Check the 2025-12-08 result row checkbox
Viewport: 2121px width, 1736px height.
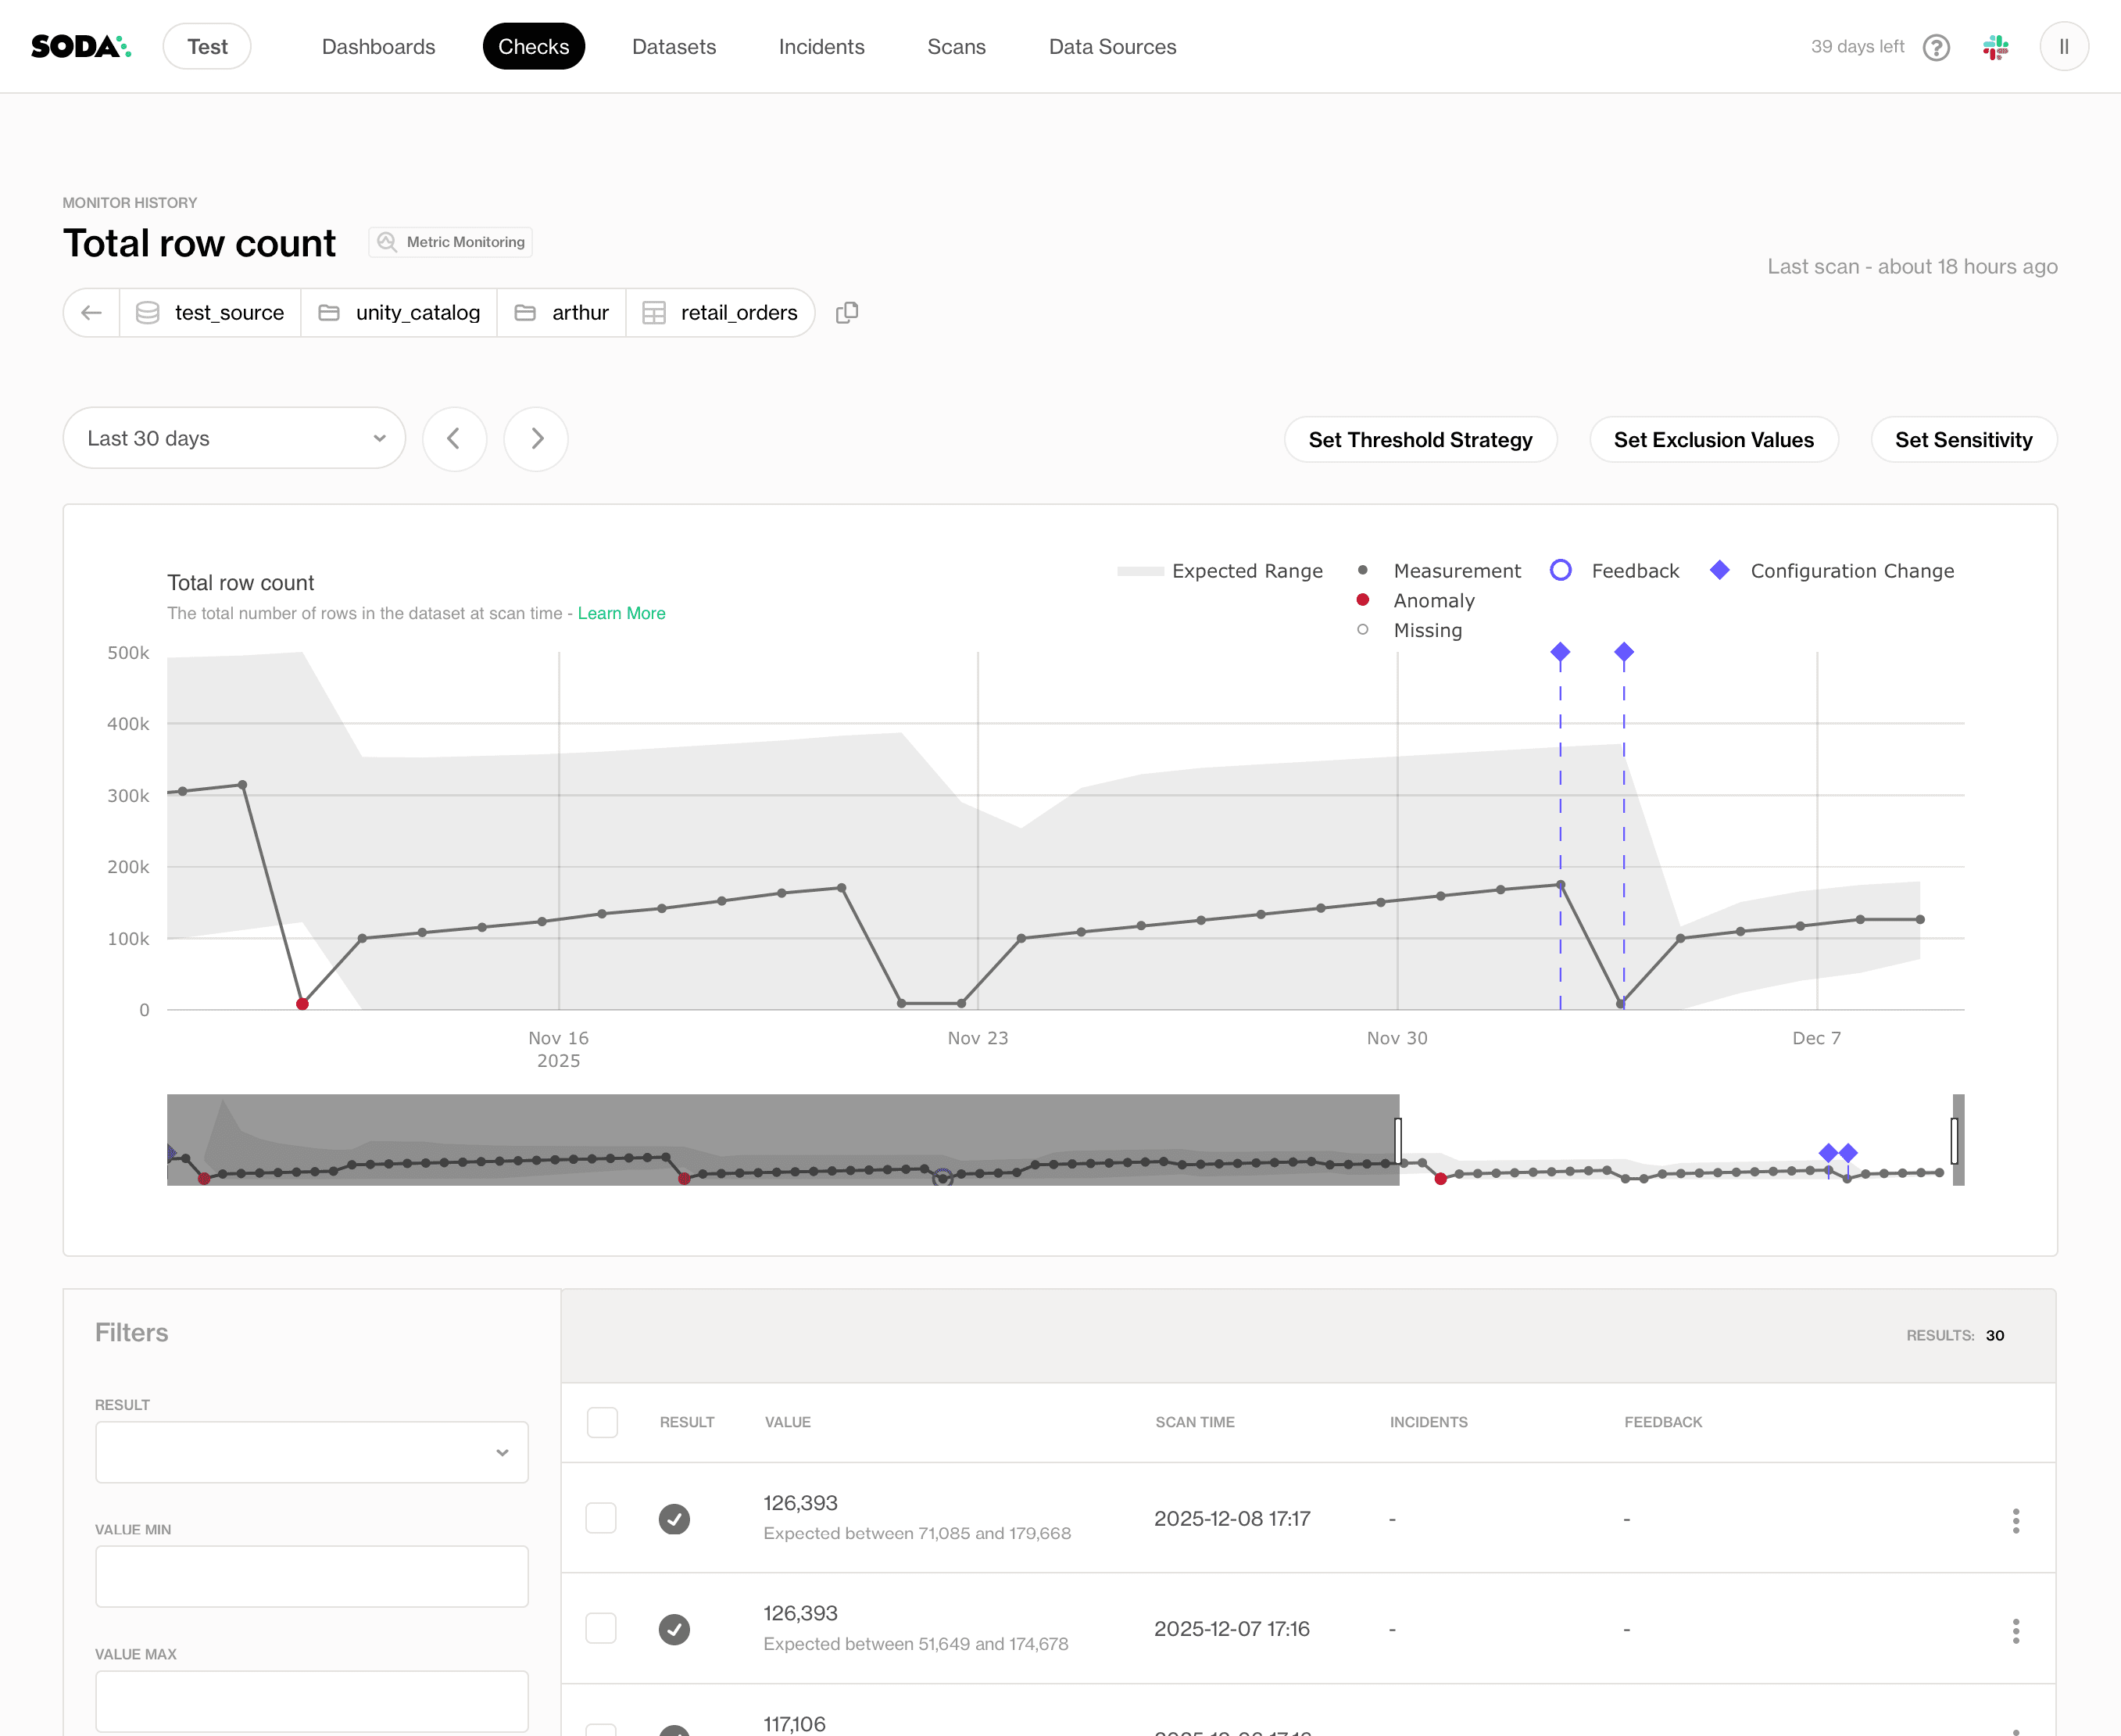tap(602, 1517)
